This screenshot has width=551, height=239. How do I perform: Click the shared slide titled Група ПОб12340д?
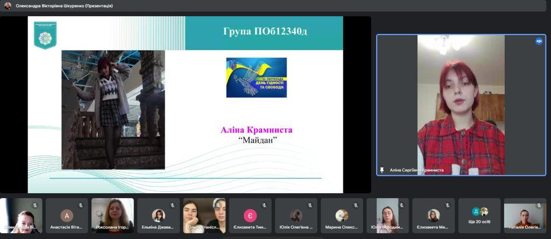tap(186, 104)
